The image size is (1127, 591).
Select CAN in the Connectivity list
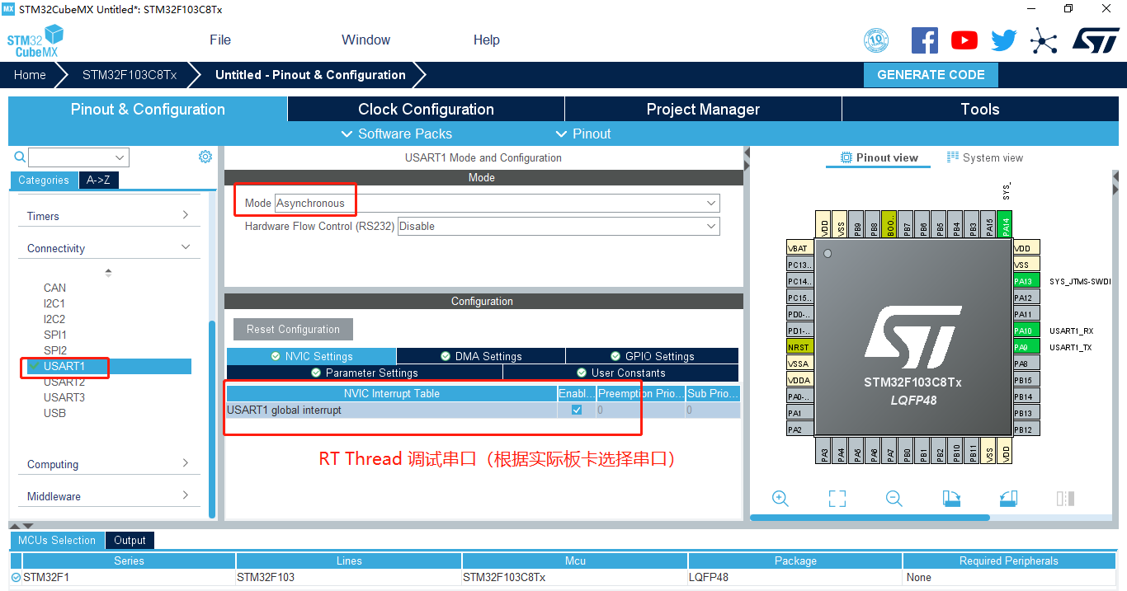54,288
